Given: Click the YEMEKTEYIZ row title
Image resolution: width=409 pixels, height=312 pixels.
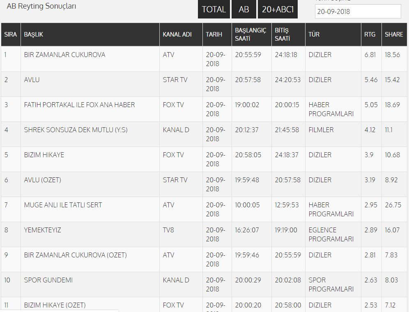Looking at the screenshot, I should click(43, 230).
